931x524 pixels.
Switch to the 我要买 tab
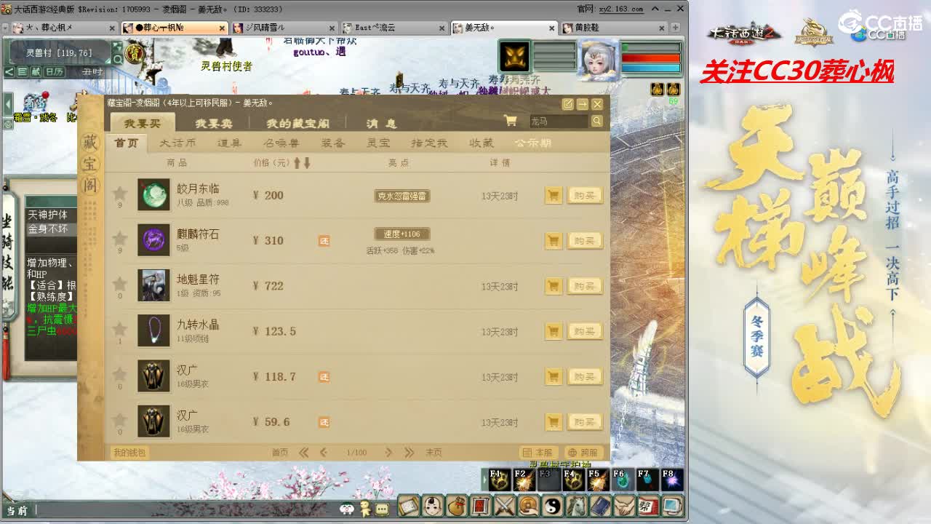click(143, 123)
